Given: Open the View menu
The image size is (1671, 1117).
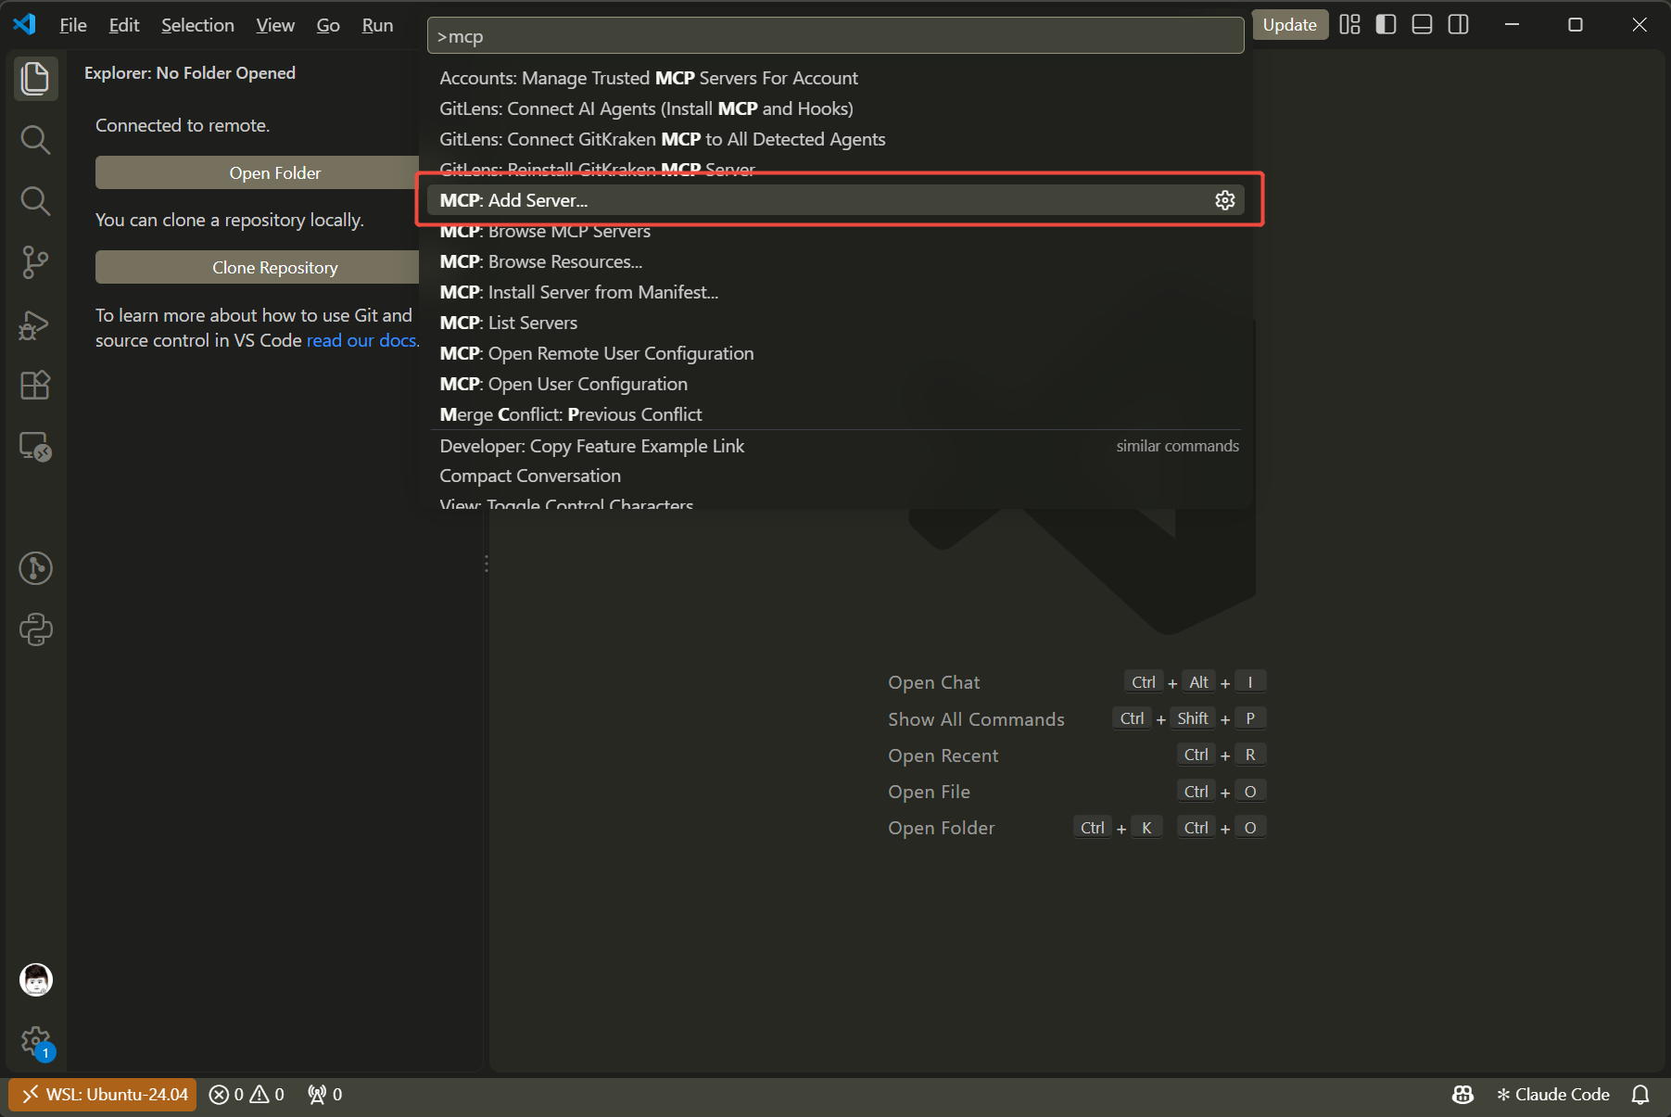Looking at the screenshot, I should [x=275, y=25].
